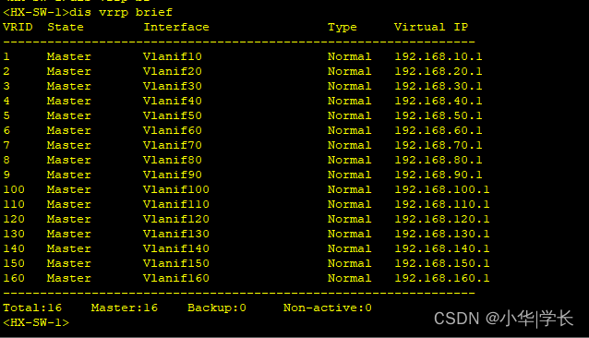Image resolution: width=589 pixels, height=338 pixels.
Task: Click virtual IP 192.168.160.1
Action: [x=441, y=278]
